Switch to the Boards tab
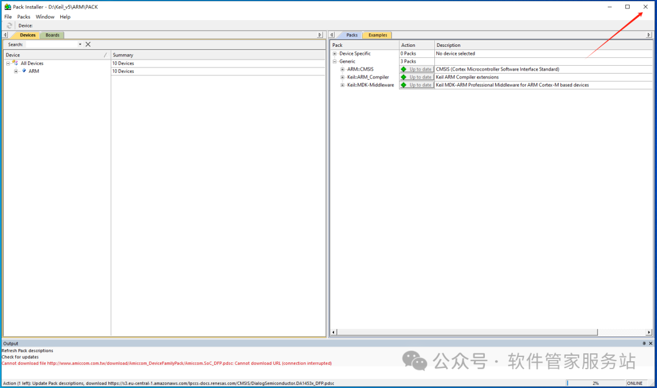The image size is (657, 388). coord(52,35)
